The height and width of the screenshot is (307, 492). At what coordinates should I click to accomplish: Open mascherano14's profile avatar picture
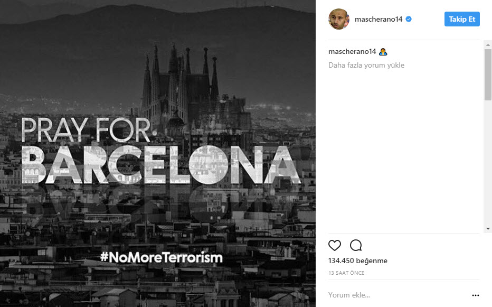pos(339,19)
